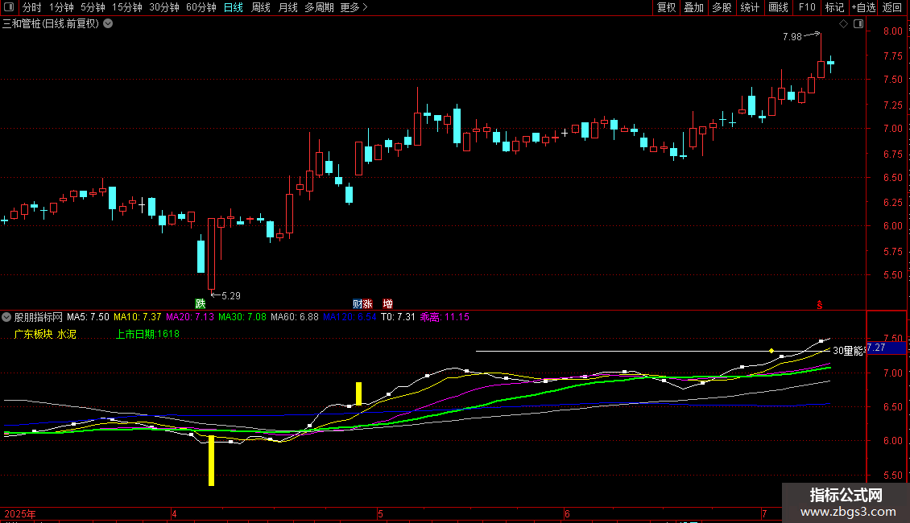Expand the 股朋指标网 indicator dropdown
Image resolution: width=910 pixels, height=523 pixels.
click(6, 317)
